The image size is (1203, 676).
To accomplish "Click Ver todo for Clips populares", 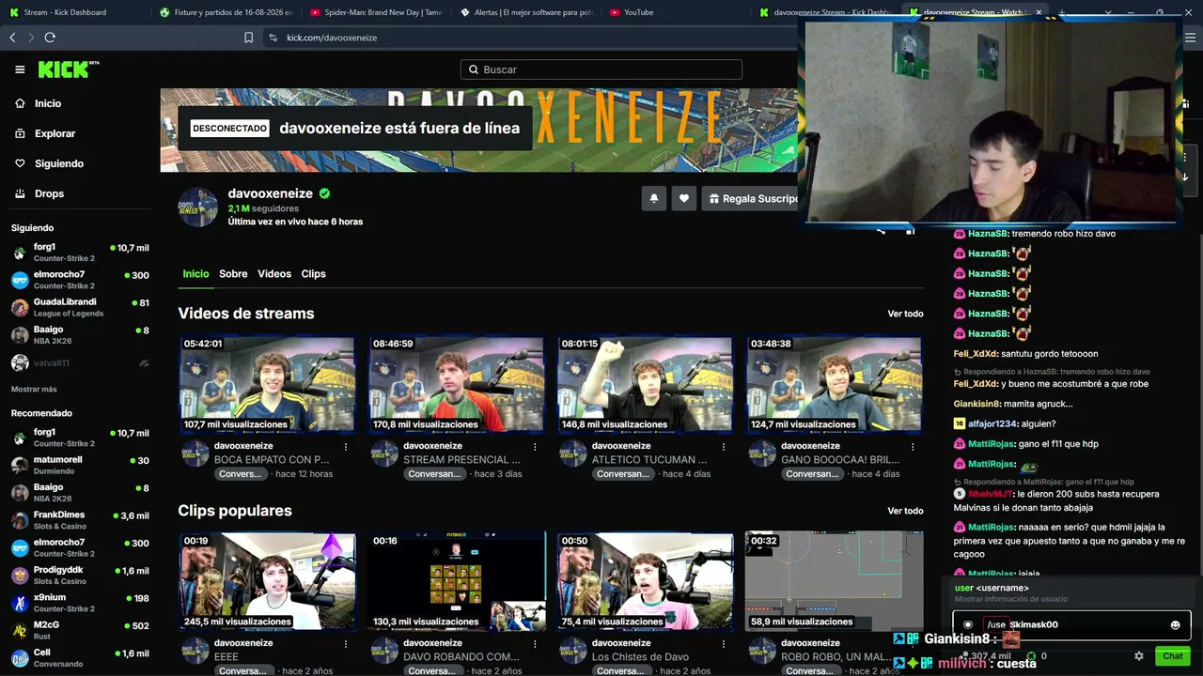I will point(905,511).
